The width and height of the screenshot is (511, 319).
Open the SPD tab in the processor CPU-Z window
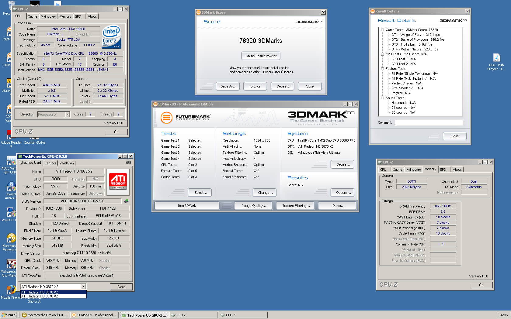pyautogui.click(x=78, y=16)
